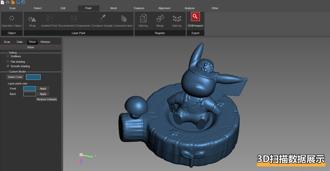
Task: Open the Scan ribbon tab
Action: (12, 8)
